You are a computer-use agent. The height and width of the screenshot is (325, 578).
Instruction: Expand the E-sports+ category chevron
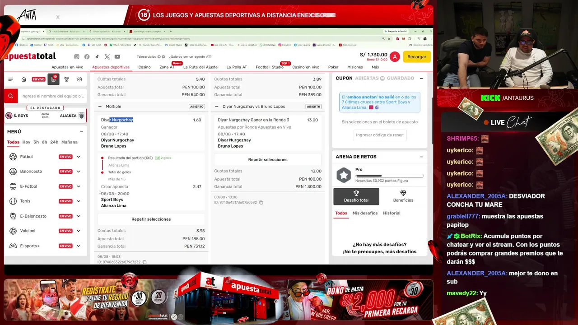click(x=79, y=246)
